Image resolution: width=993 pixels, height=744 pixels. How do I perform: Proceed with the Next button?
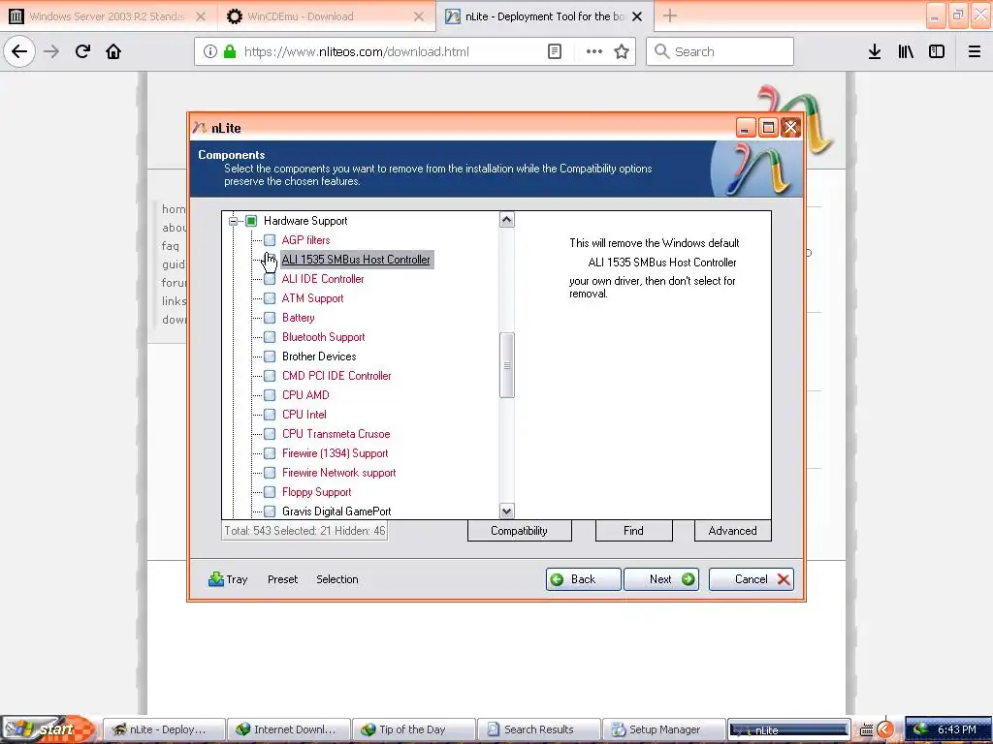pos(661,579)
